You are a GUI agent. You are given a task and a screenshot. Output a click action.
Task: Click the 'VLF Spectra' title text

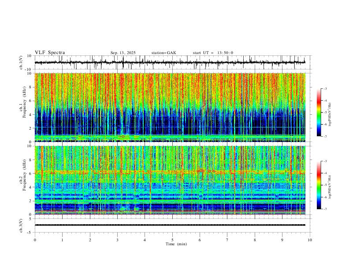tap(50, 53)
